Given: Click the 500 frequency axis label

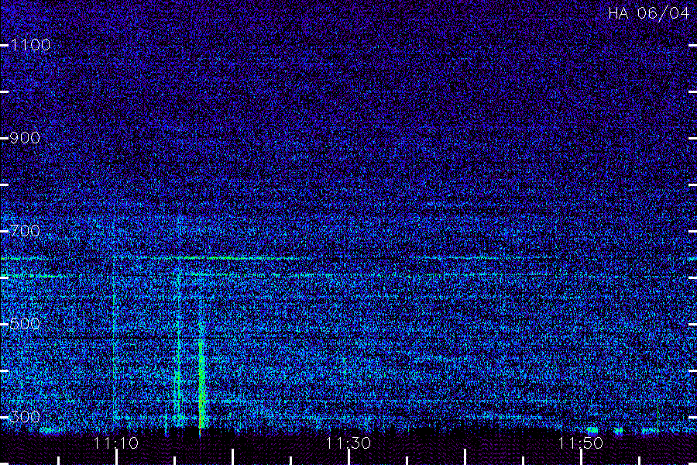Looking at the screenshot, I should (x=25, y=323).
